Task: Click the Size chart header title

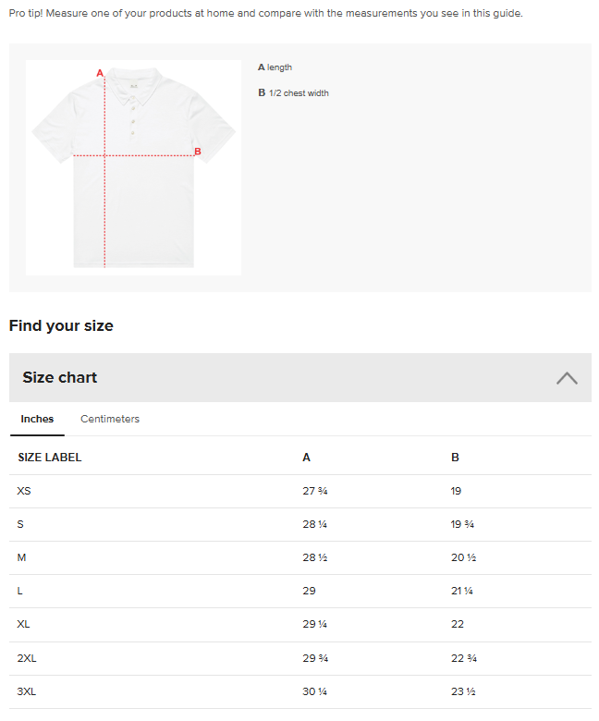Action: click(60, 377)
